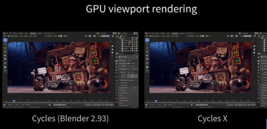Jump to end frame in Cycles (Blender 2.93) timeline
This screenshot has width=267, height=129.
coord(65,105)
